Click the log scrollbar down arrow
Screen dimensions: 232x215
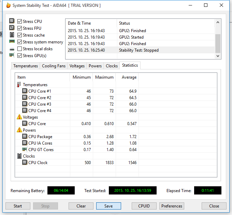click(x=218, y=56)
